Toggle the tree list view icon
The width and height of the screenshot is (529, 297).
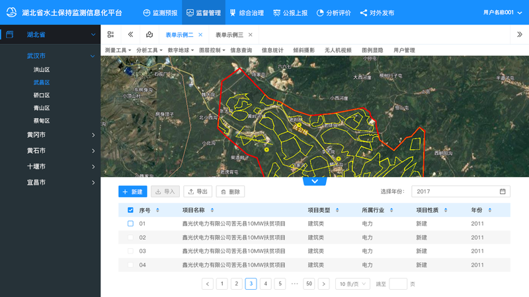click(x=110, y=34)
